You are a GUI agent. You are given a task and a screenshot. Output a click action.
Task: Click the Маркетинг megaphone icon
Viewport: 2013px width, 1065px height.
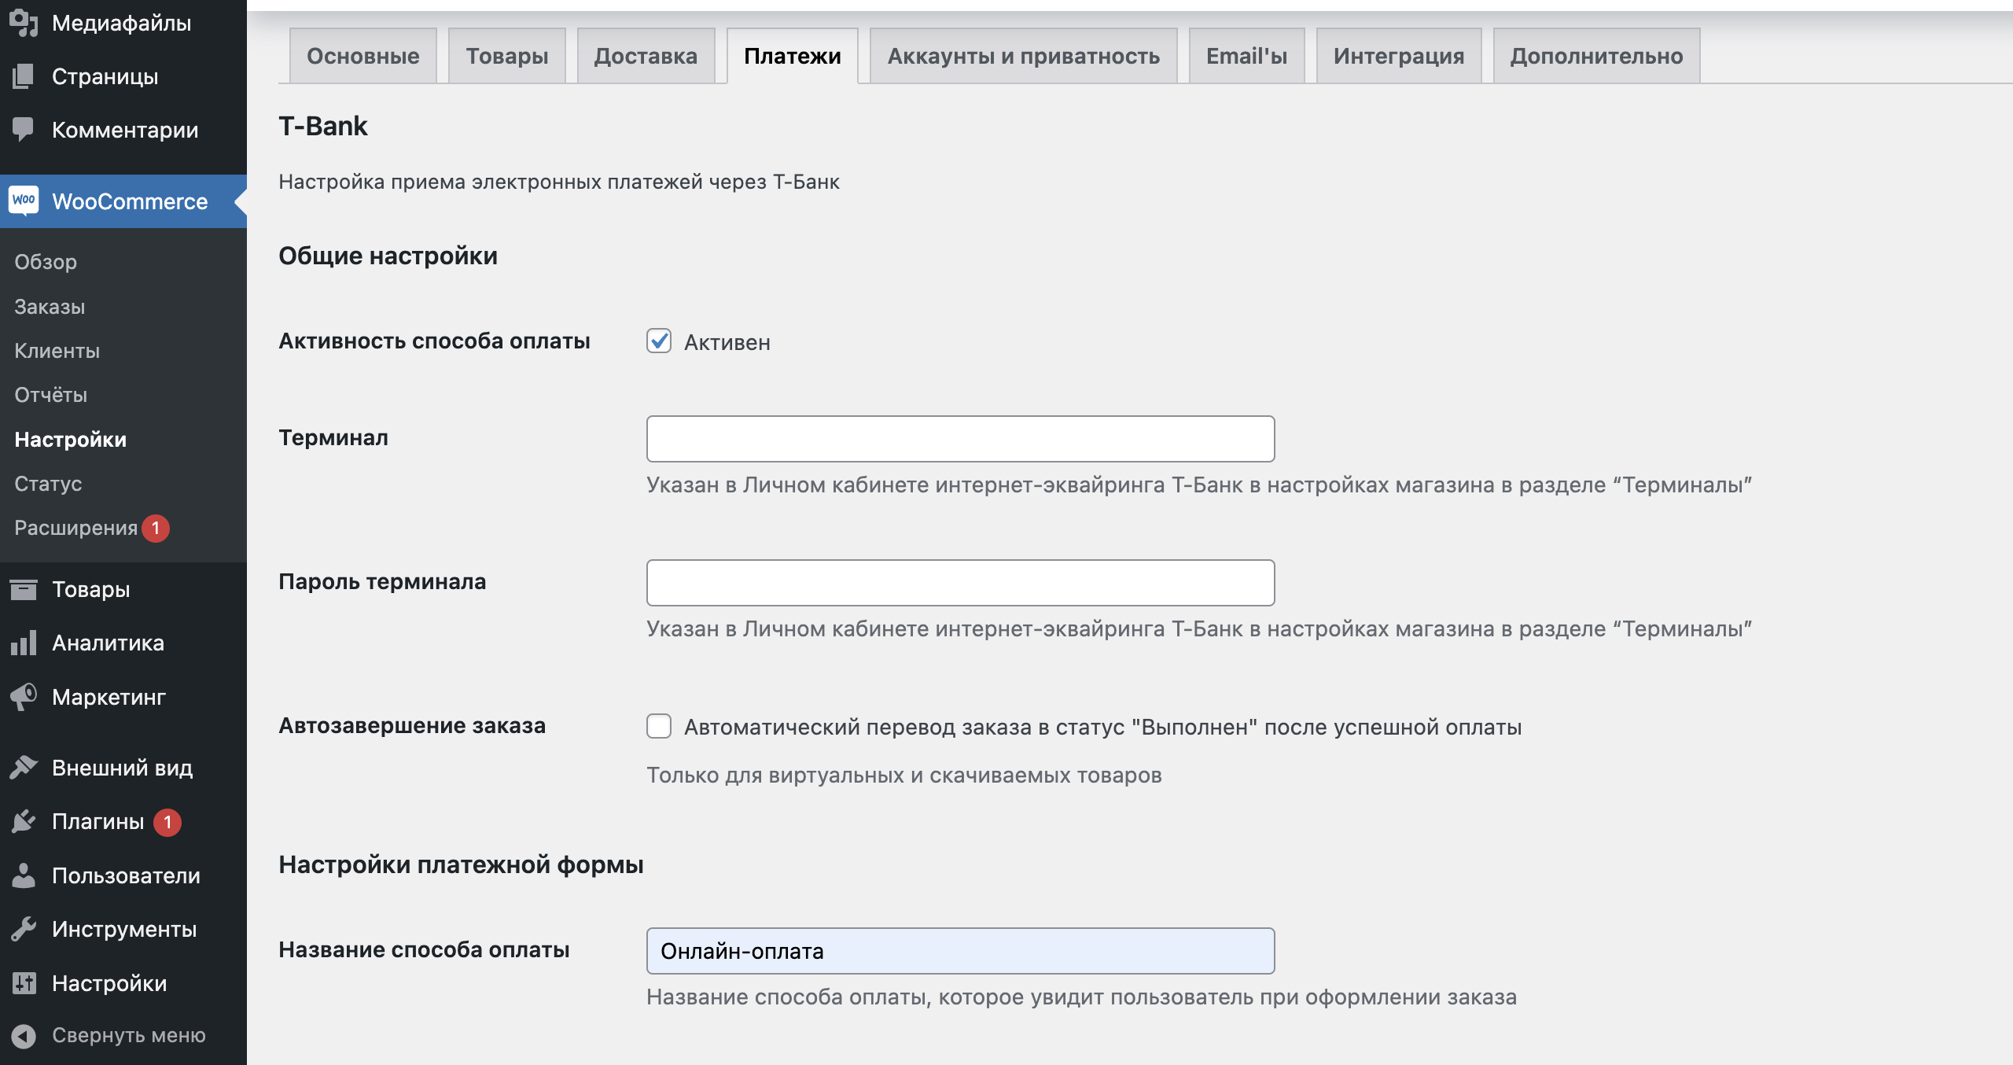[24, 696]
